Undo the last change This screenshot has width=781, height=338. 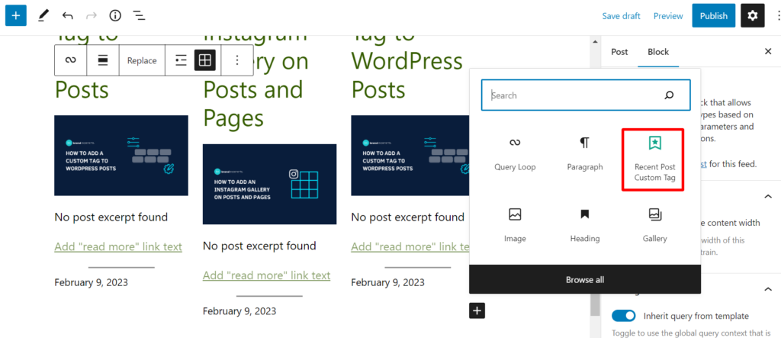(x=67, y=16)
